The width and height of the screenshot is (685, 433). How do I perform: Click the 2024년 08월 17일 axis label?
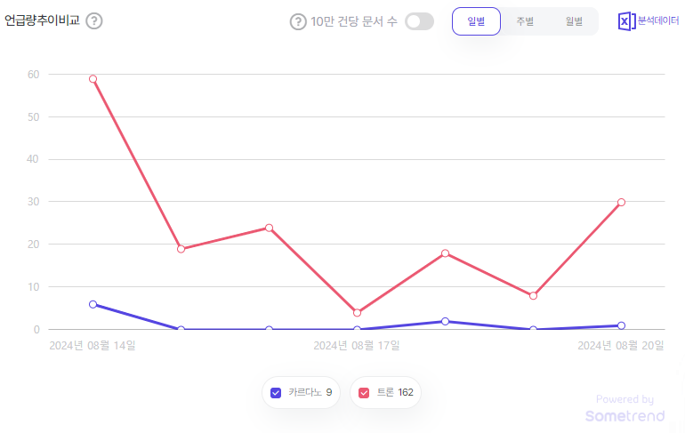pos(357,346)
